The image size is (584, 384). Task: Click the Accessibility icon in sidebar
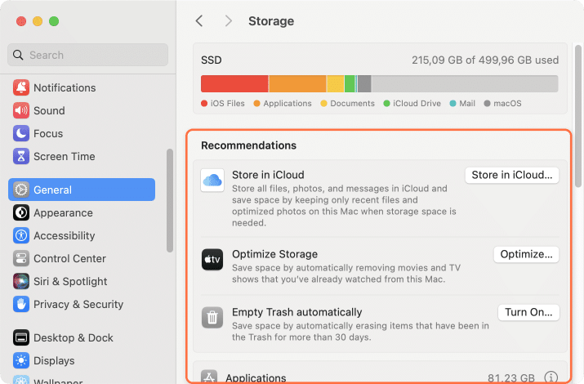21,235
